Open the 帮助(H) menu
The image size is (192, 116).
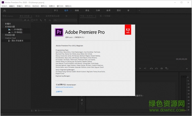click(x=68, y=6)
